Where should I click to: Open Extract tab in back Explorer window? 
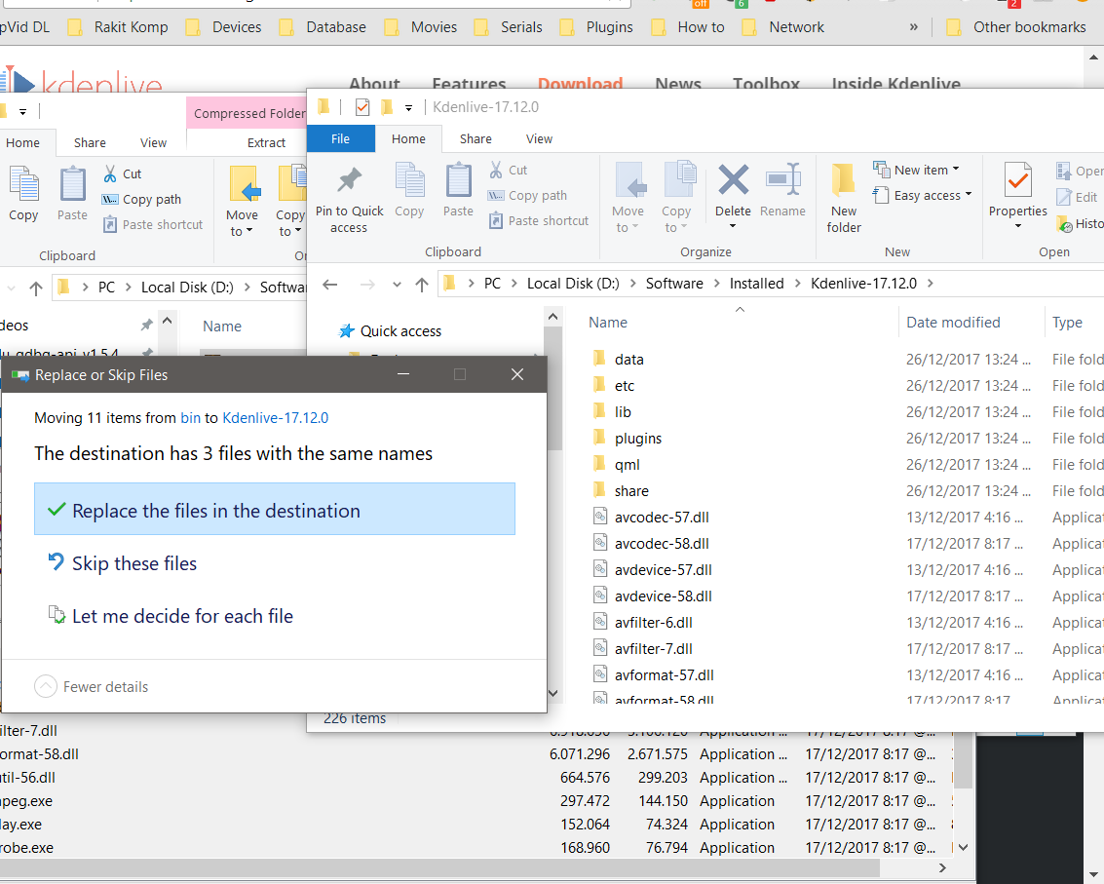pos(266,142)
